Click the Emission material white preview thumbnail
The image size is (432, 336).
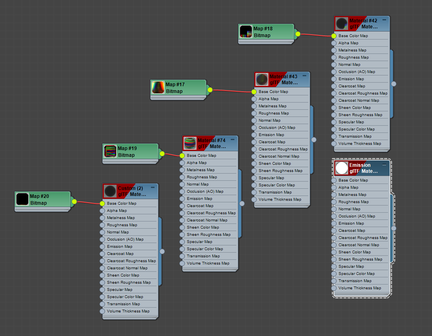[x=341, y=168]
